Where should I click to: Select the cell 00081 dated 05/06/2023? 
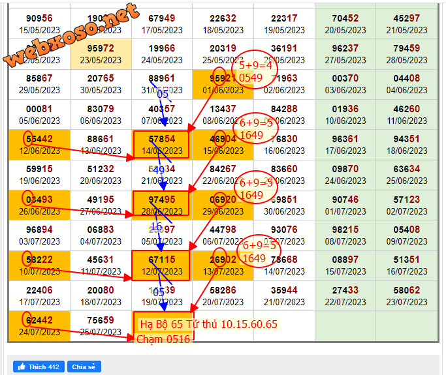click(x=40, y=115)
